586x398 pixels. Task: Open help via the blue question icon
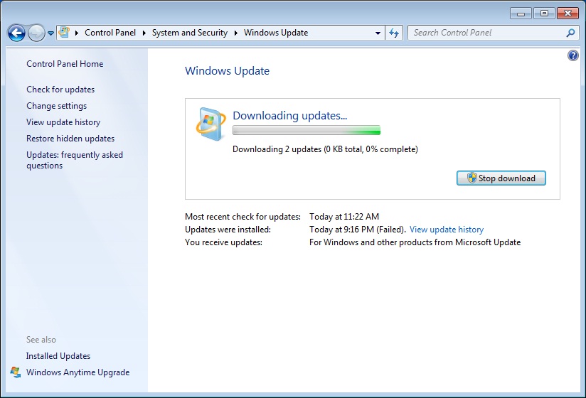click(x=572, y=55)
